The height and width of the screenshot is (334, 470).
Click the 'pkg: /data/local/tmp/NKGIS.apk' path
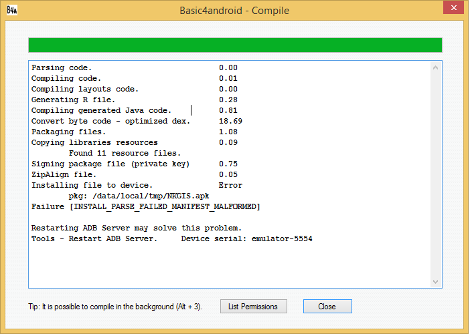point(139,196)
